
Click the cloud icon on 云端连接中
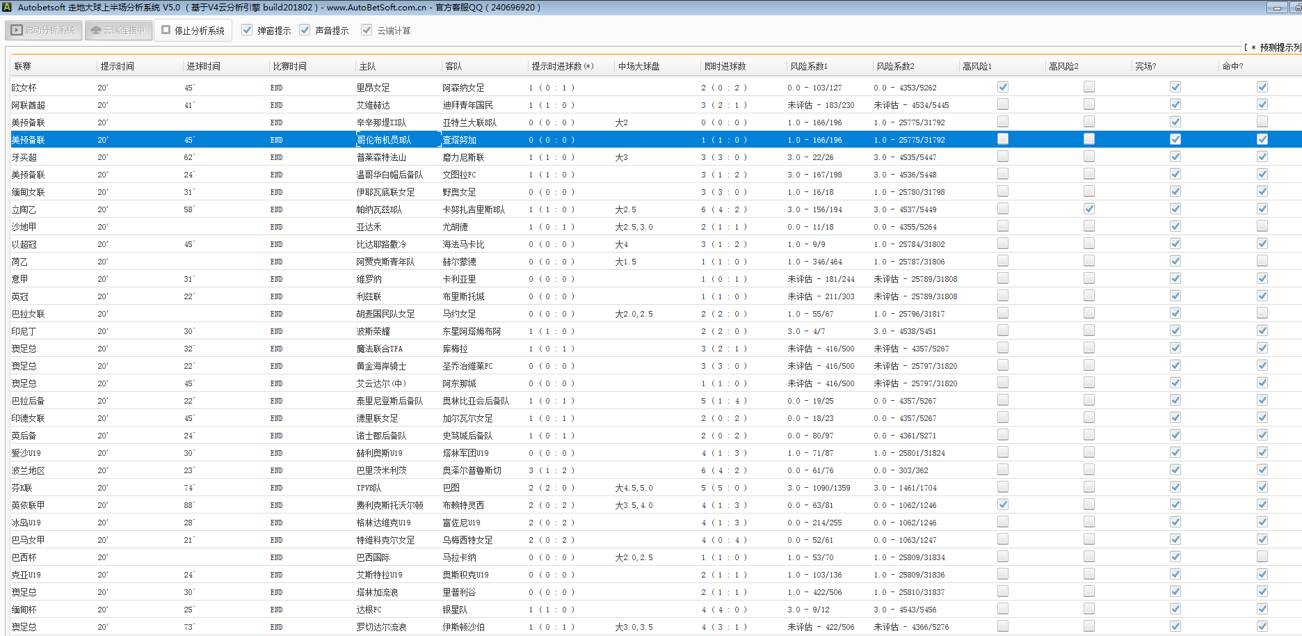tap(96, 31)
